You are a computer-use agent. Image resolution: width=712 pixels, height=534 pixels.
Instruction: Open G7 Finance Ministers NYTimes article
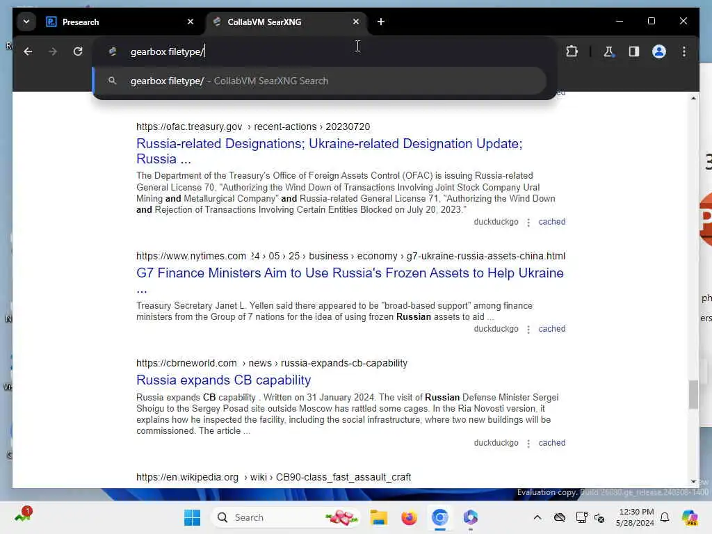350,280
